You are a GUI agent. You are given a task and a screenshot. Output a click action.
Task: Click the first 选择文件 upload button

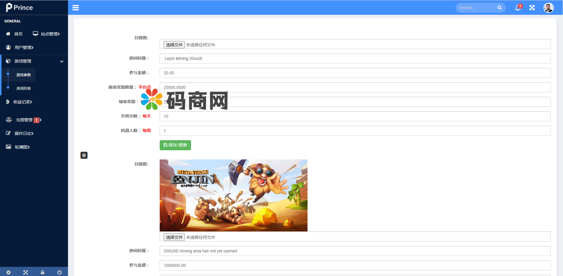[x=174, y=45]
